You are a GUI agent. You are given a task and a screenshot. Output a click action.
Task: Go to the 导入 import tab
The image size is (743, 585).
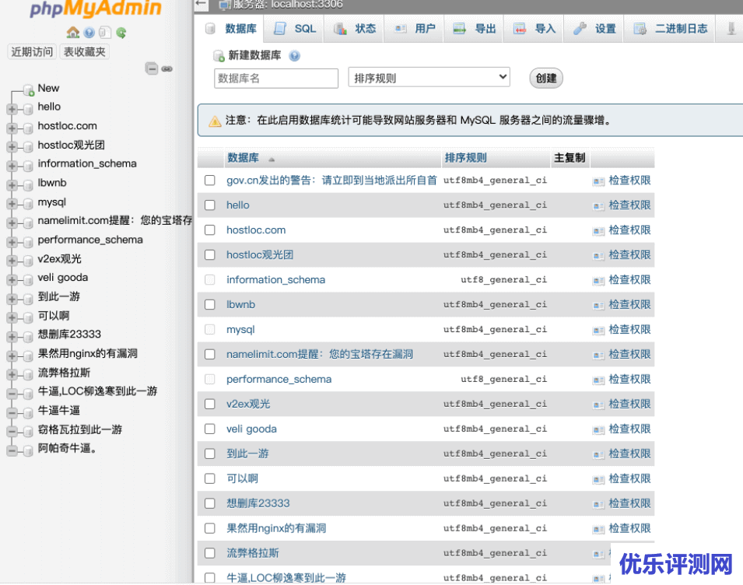(x=534, y=29)
